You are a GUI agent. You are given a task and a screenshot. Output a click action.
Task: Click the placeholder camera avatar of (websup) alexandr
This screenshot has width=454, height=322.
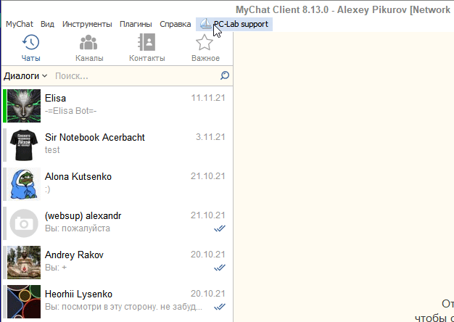[24, 223]
